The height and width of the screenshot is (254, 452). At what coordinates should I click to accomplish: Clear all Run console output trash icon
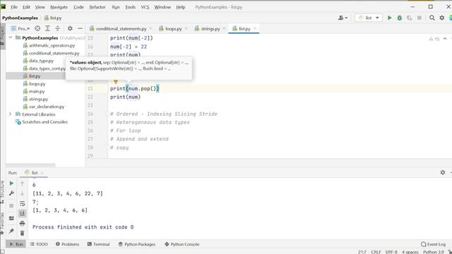(22, 234)
